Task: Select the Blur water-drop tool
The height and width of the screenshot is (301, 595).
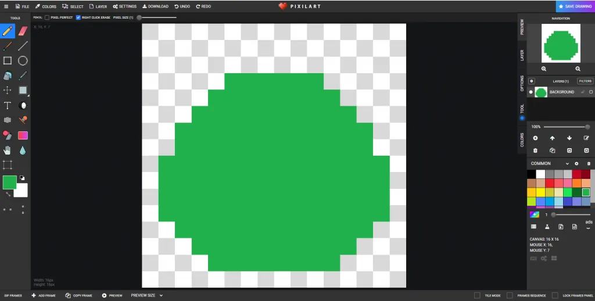Action: (x=23, y=150)
